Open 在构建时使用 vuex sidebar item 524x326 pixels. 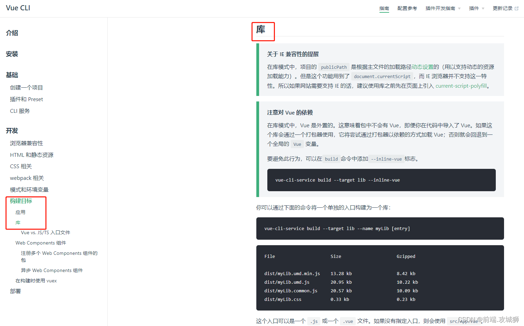36,281
